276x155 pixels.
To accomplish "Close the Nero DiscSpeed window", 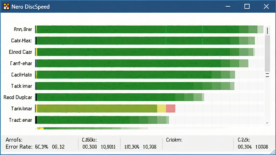I will click(266, 6).
